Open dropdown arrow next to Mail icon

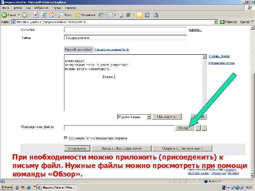(115, 15)
